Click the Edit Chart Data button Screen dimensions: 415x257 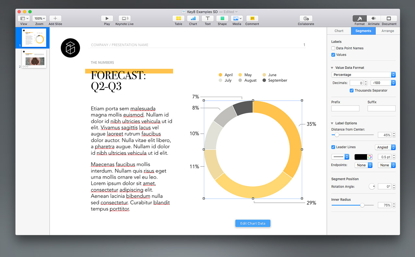pos(253,223)
